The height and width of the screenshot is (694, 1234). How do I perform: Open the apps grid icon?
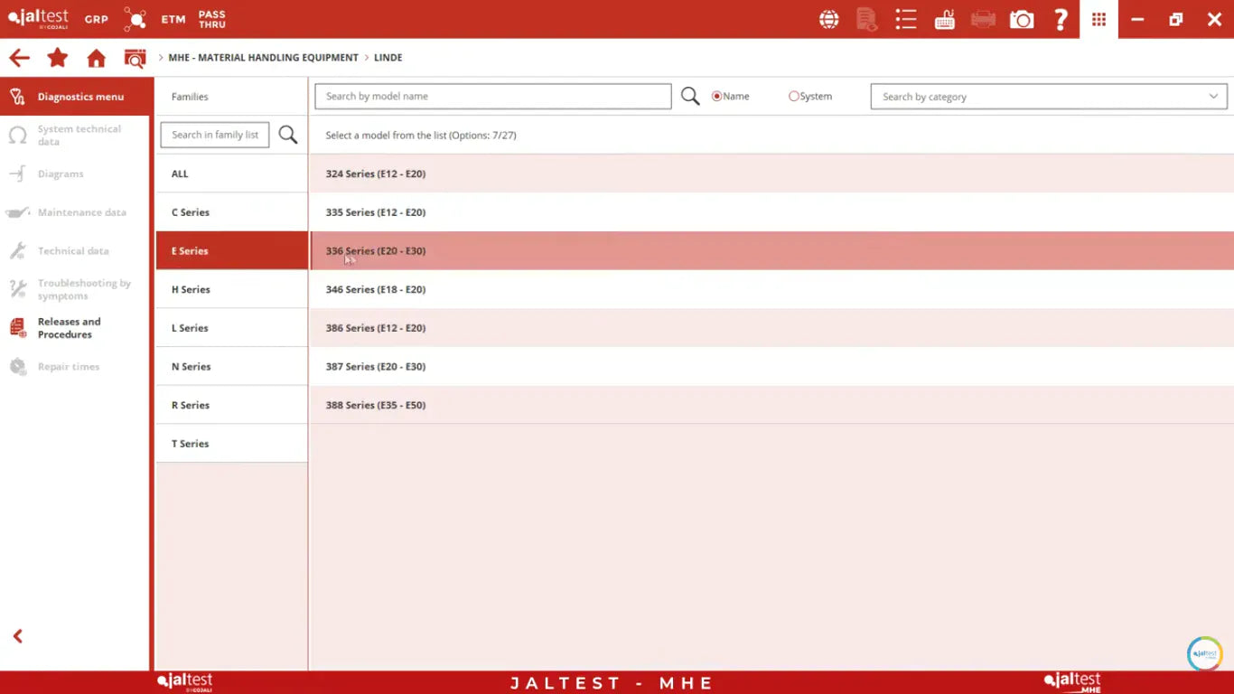pyautogui.click(x=1098, y=19)
